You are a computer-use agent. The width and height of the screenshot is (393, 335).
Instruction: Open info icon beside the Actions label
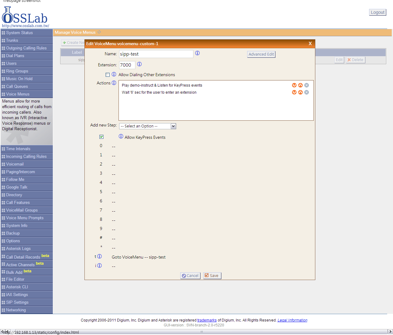(114, 83)
